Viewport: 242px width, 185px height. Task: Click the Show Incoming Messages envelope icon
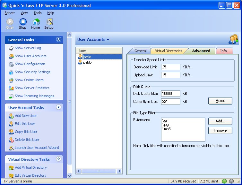pos(11,96)
